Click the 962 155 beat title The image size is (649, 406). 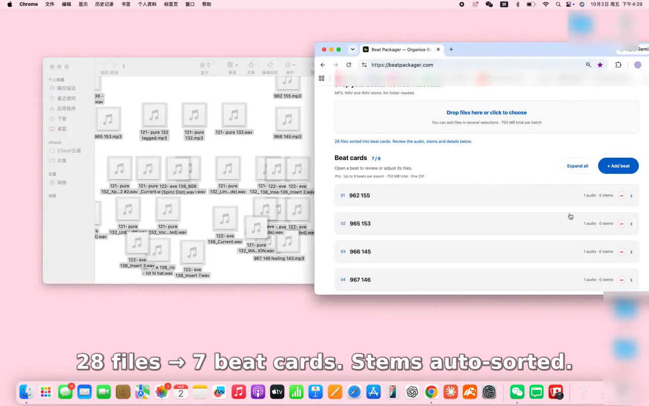click(x=359, y=195)
